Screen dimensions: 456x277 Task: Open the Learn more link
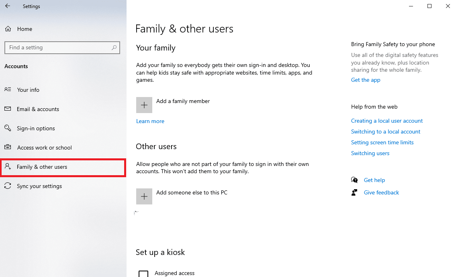point(150,121)
